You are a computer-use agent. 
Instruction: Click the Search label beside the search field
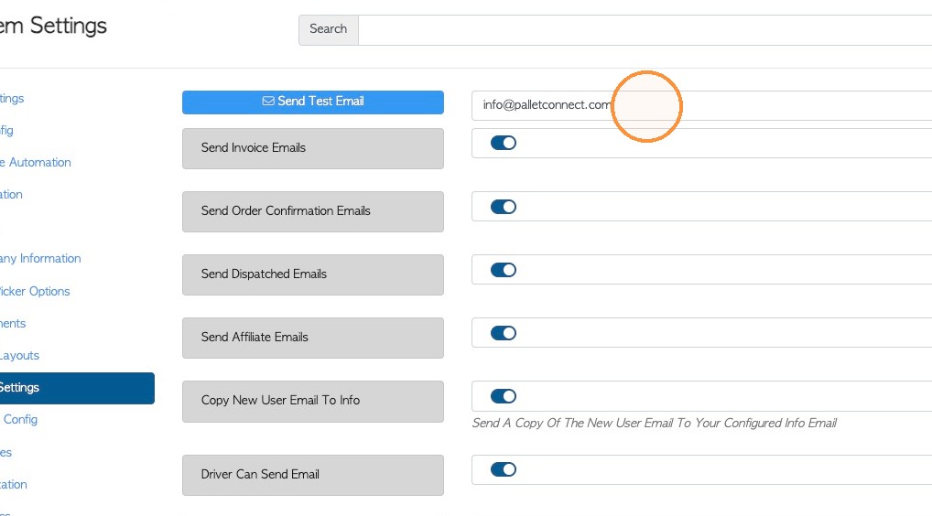(328, 29)
